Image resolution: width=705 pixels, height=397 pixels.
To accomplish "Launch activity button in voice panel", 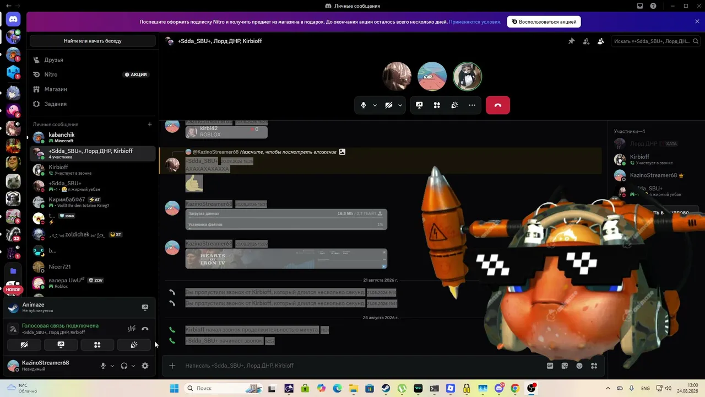I will tap(97, 345).
